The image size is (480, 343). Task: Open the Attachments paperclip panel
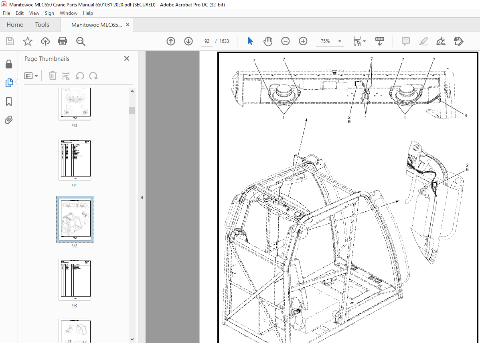(9, 120)
